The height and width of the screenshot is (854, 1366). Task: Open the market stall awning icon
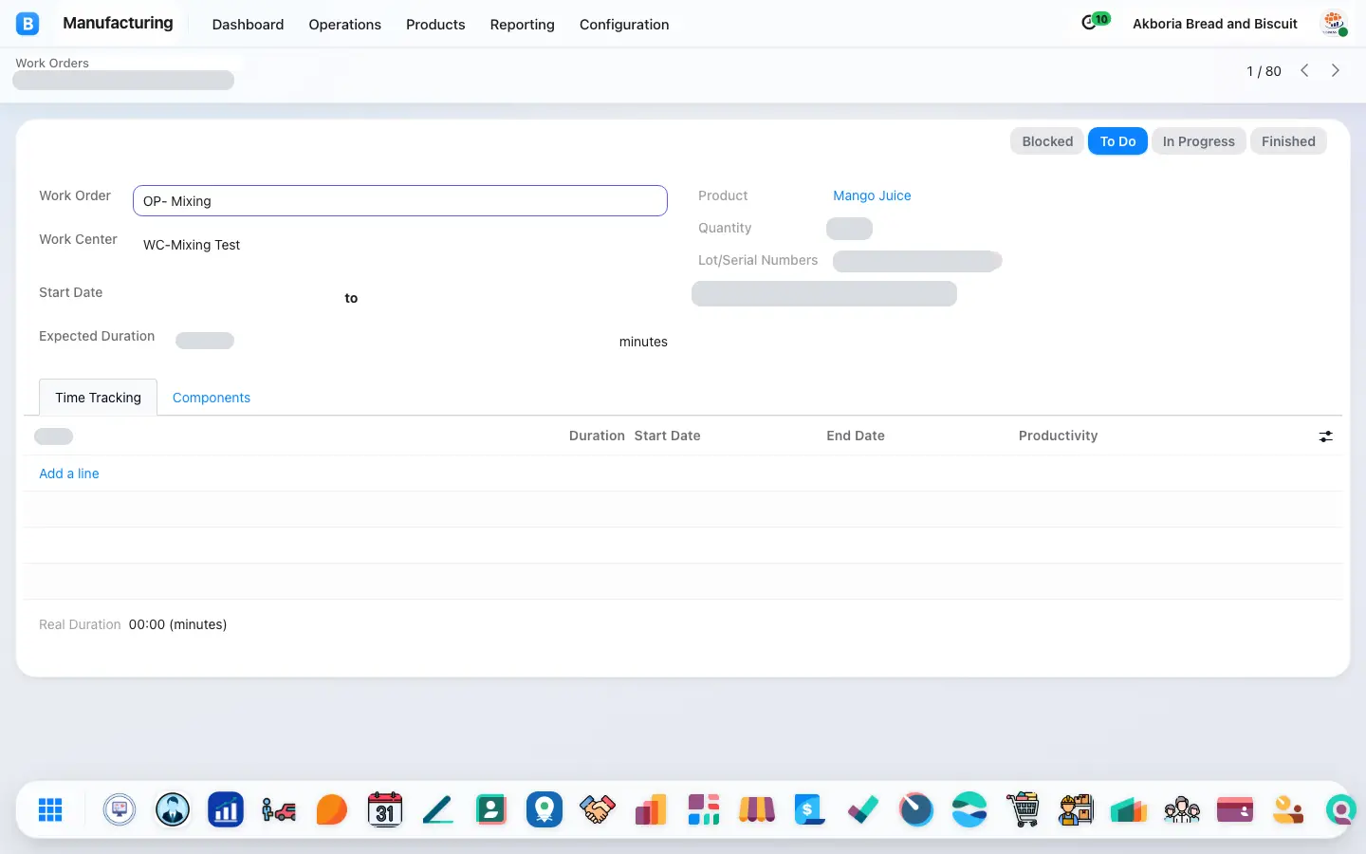click(x=757, y=809)
